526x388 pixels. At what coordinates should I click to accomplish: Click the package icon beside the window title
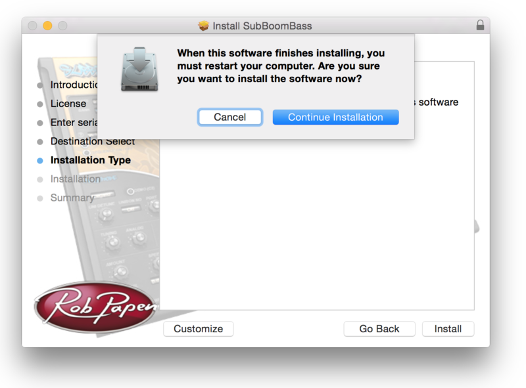pyautogui.click(x=203, y=26)
